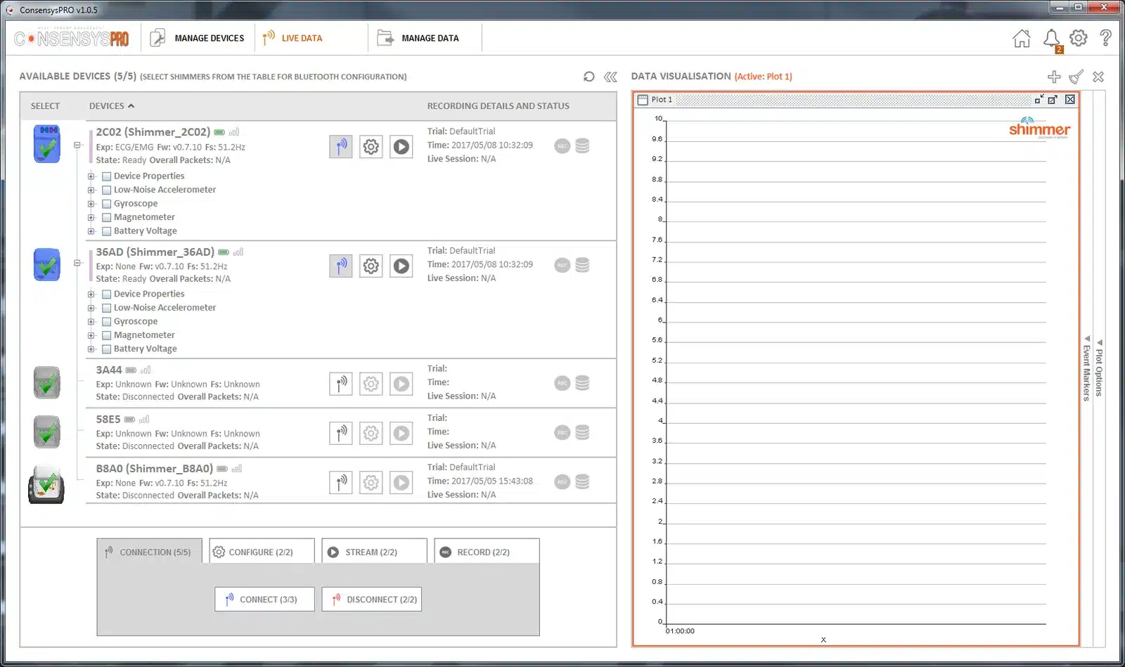Check Low-Noise Accelerometer under Shimmer_2C02
1125x667 pixels.
click(x=107, y=190)
